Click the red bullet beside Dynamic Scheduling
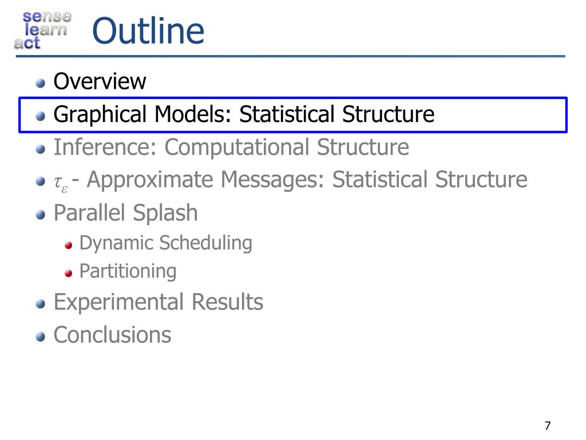Image resolution: width=586 pixels, height=440 pixels. click(x=69, y=245)
